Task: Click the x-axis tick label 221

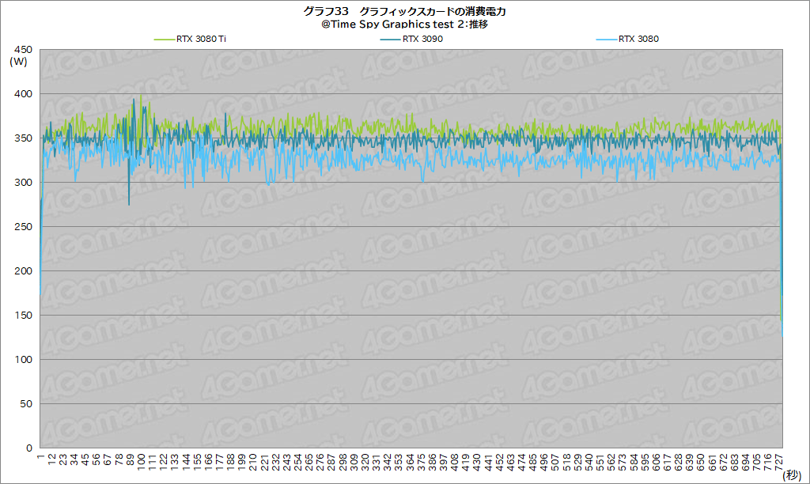Action: [264, 461]
